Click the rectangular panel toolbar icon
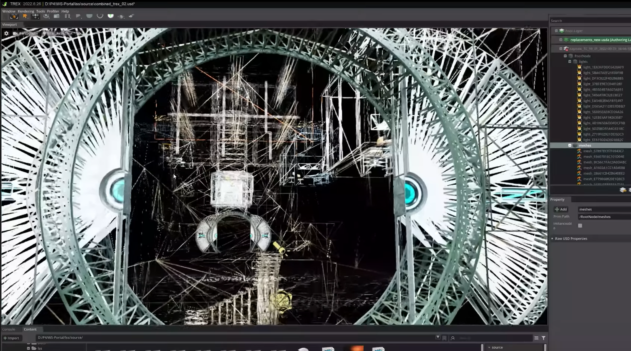The width and height of the screenshot is (631, 351). click(x=57, y=16)
